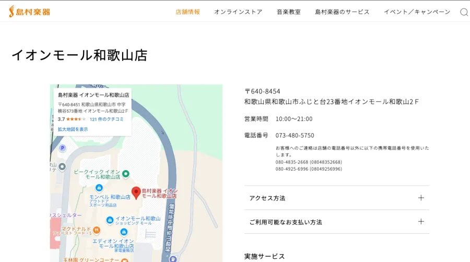Screen dimensions: 470x262
Task: Select the green ビークイック marker on map
Action: (x=126, y=174)
